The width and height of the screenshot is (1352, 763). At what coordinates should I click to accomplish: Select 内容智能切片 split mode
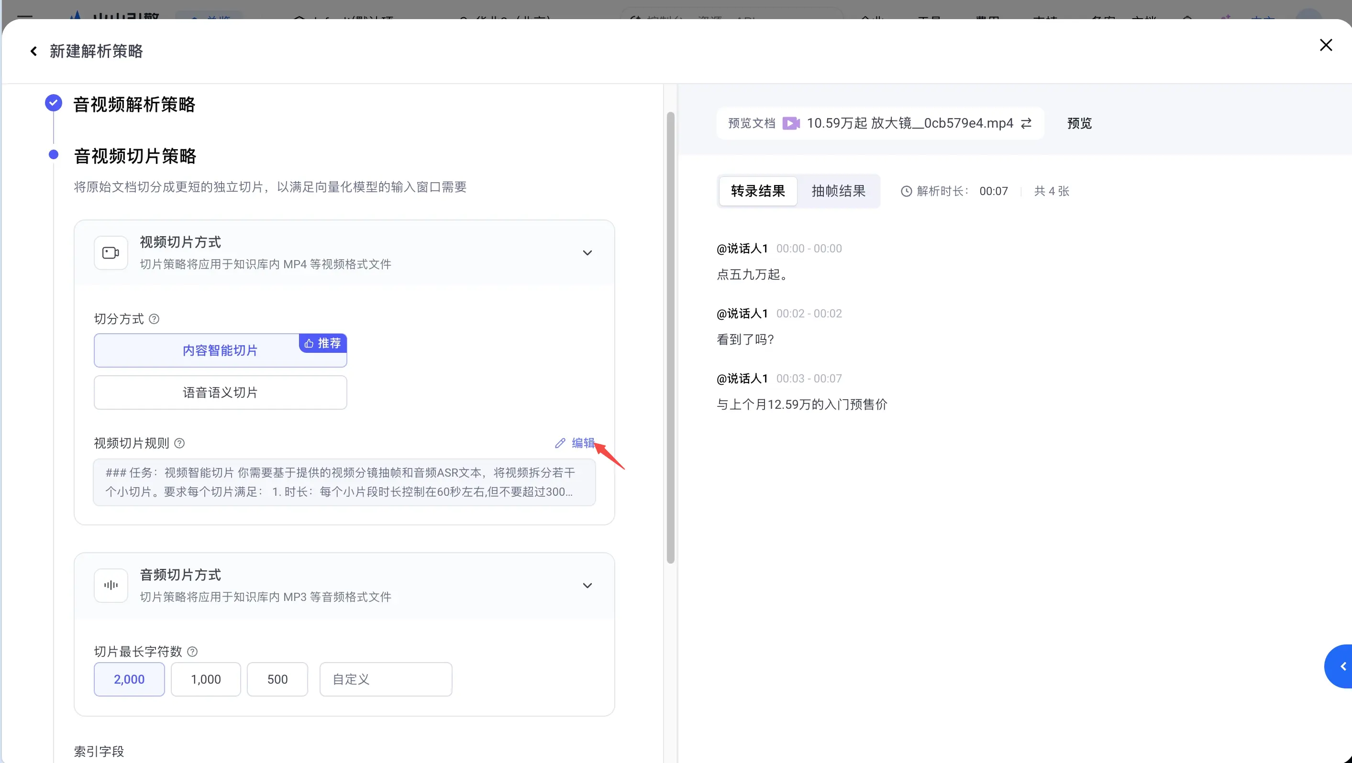(221, 350)
